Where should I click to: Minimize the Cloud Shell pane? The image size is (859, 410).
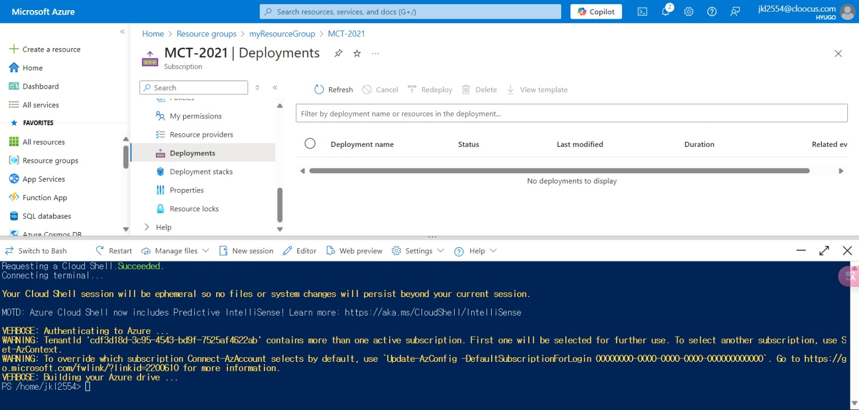(x=801, y=250)
